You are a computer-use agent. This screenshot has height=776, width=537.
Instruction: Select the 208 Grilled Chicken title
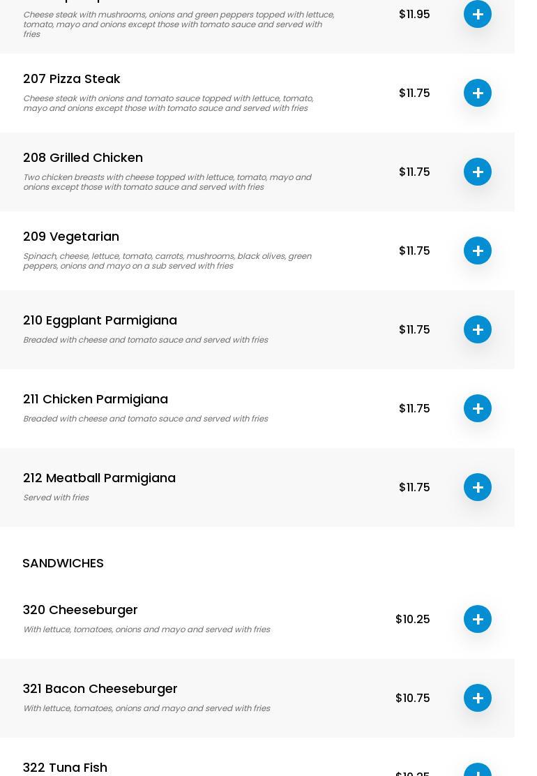83,158
